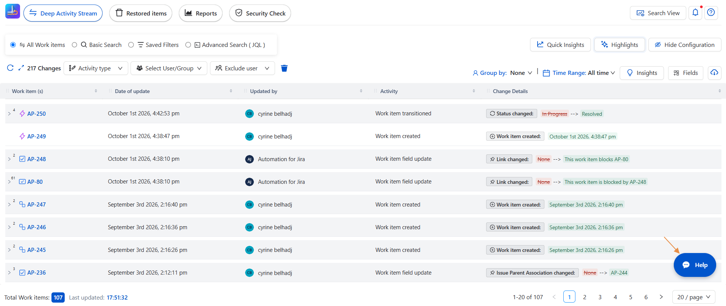
Task: Open the AP-247 work item link
Action: (36, 205)
